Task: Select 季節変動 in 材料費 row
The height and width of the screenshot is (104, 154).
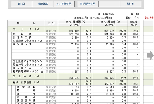Action: point(51,34)
